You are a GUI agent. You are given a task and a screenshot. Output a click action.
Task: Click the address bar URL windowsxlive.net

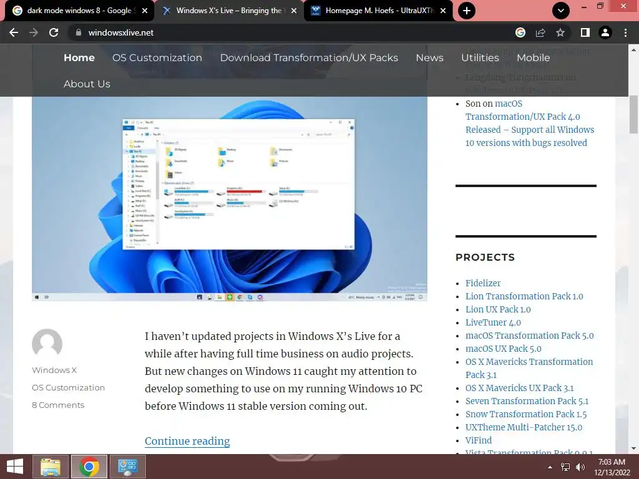click(120, 32)
